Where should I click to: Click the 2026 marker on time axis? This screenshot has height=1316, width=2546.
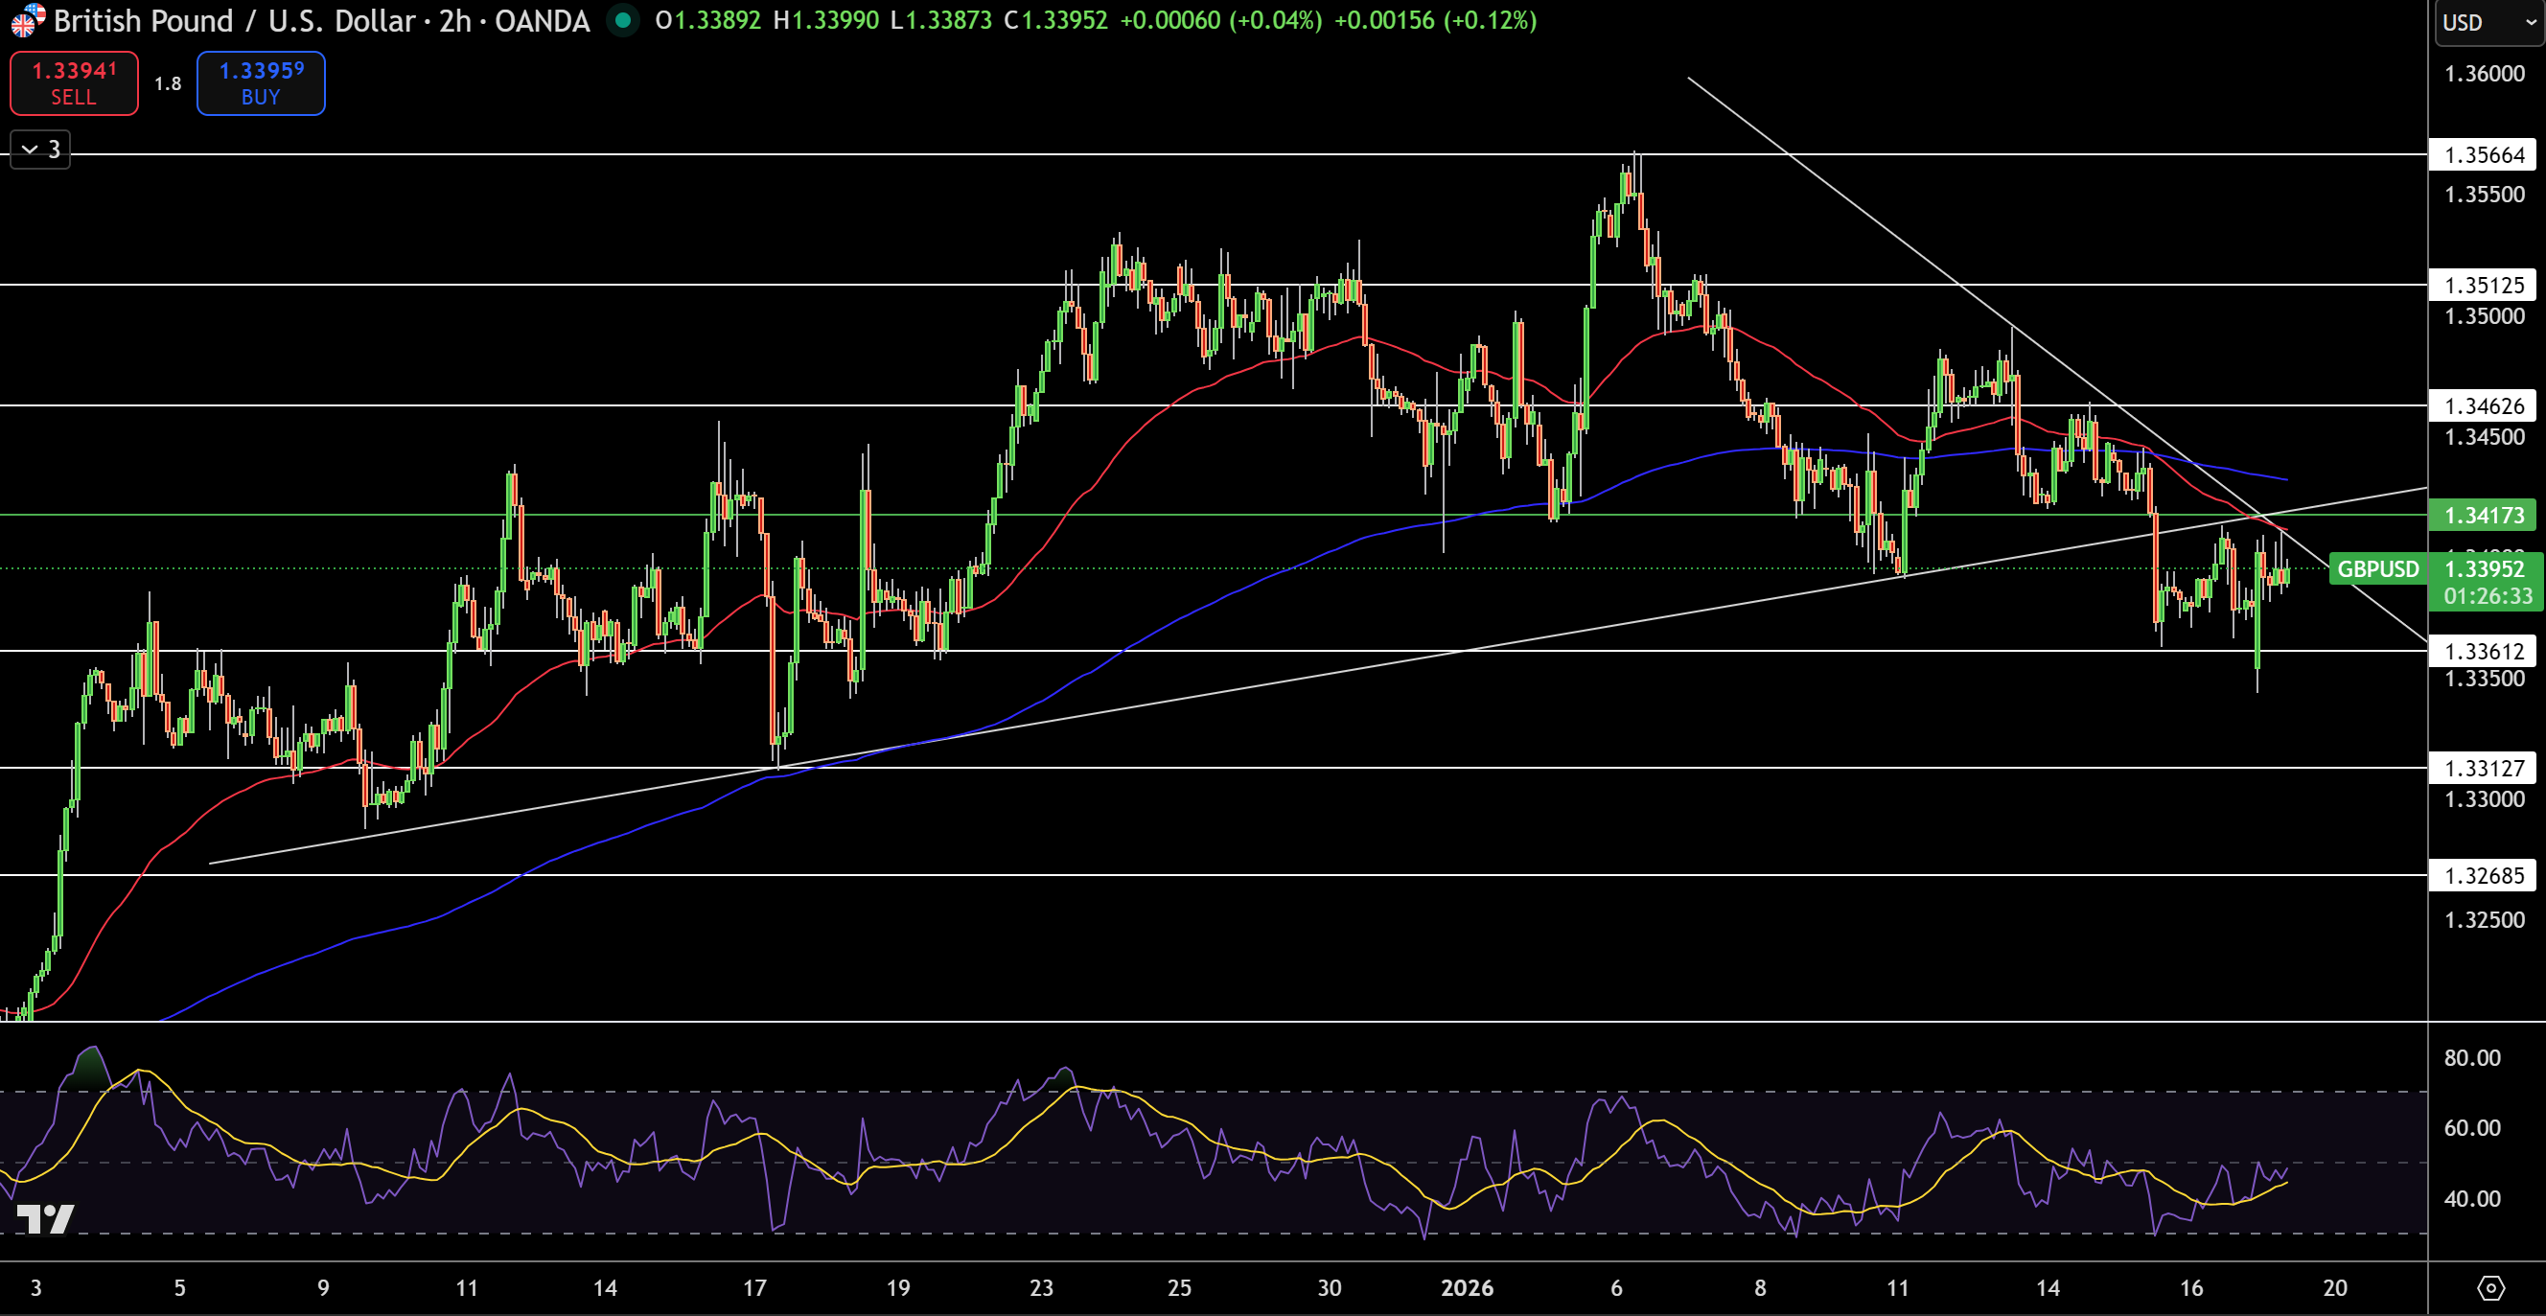[1467, 1287]
